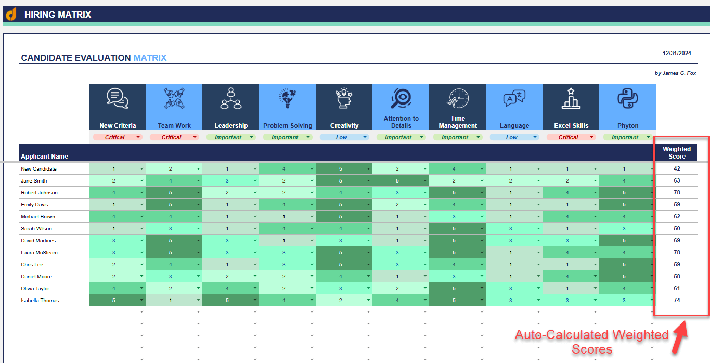Open the Important dropdown under Time Management
Viewport: 710px width, 364px height.
(x=457, y=137)
